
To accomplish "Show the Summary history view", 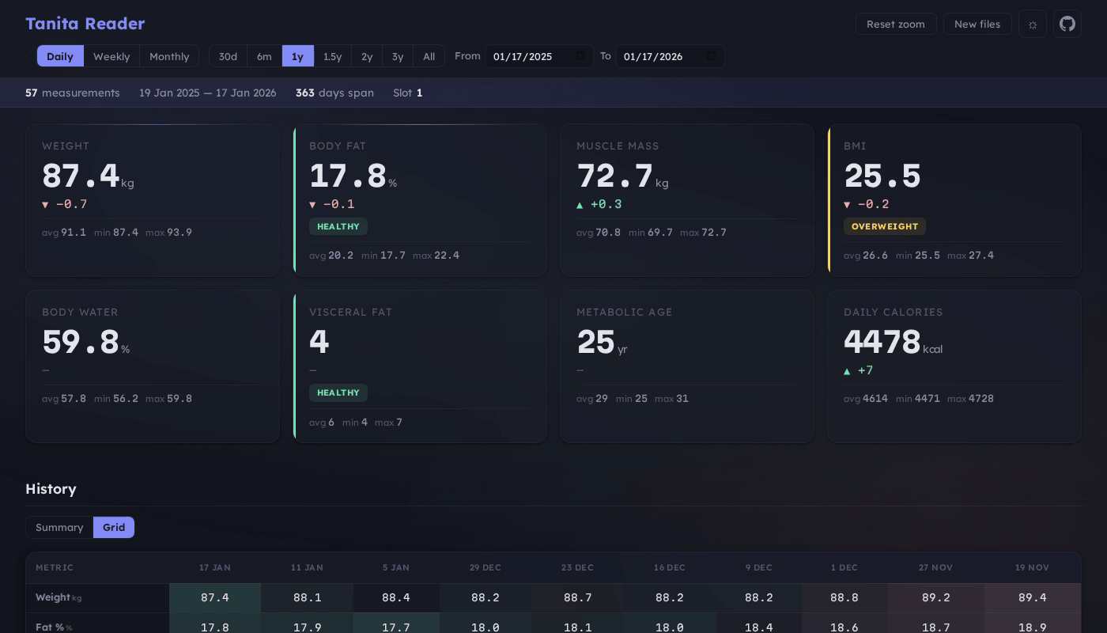I will tap(59, 528).
